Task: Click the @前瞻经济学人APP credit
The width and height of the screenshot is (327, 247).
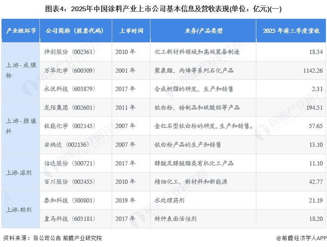Action: 301,238
